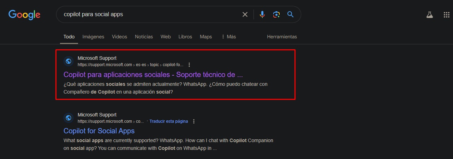Switch to the Noticias tab
Image resolution: width=453 pixels, height=159 pixels.
[144, 37]
